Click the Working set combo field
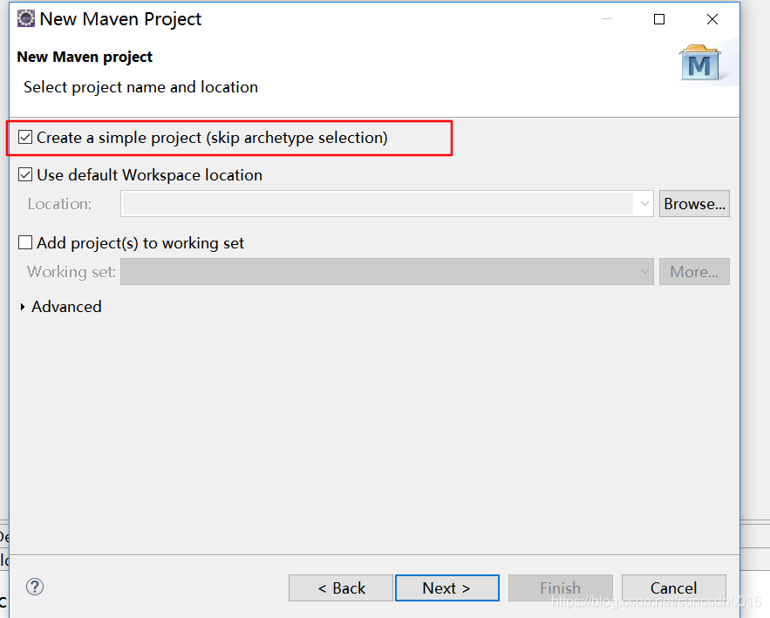770x618 pixels. (387, 271)
